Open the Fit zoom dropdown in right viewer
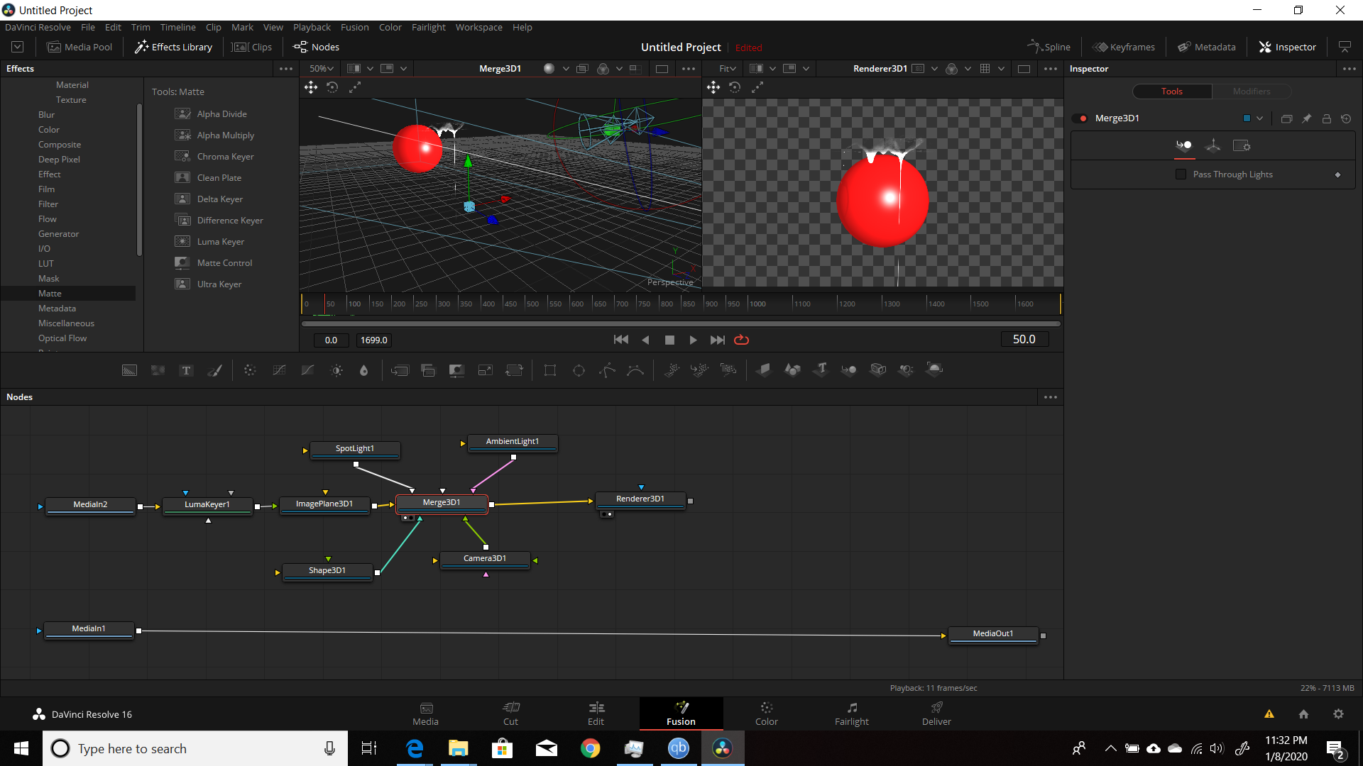The image size is (1363, 766). pos(727,69)
